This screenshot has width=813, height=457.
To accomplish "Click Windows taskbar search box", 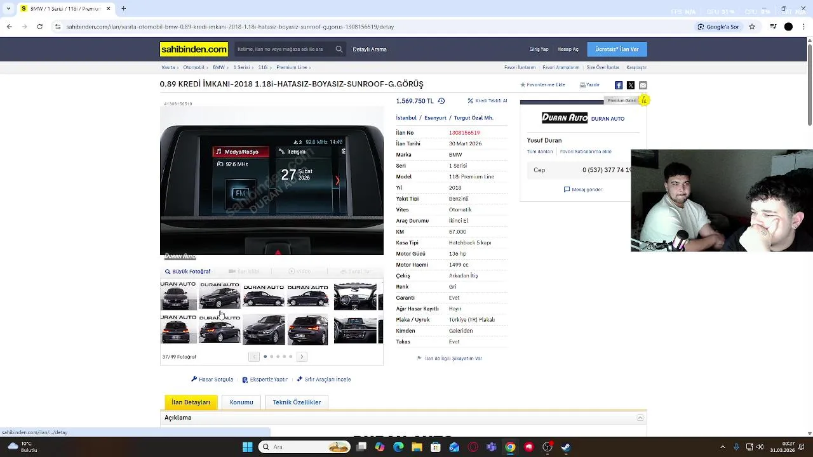I will 304,447.
